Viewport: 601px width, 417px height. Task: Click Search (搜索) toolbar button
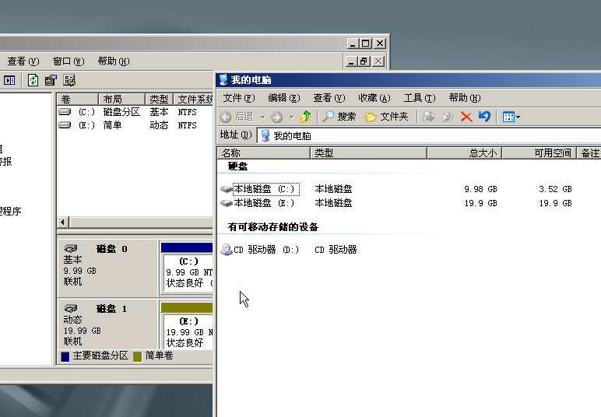(339, 117)
